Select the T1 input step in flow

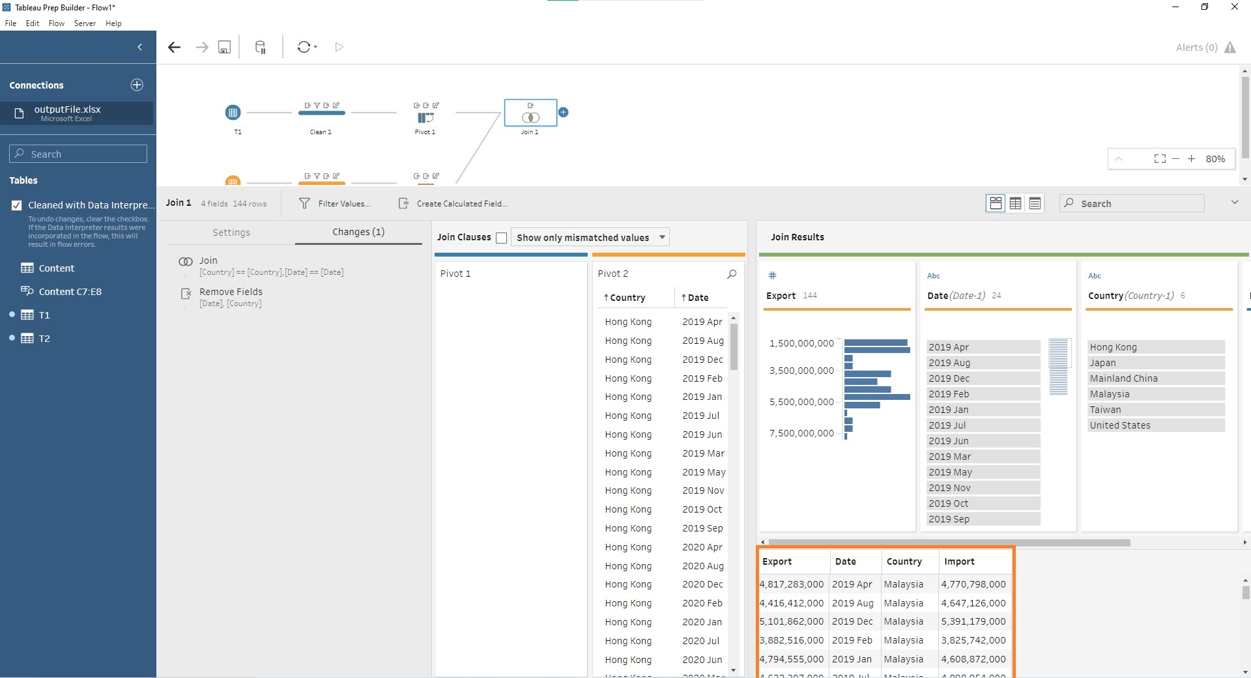coord(233,113)
